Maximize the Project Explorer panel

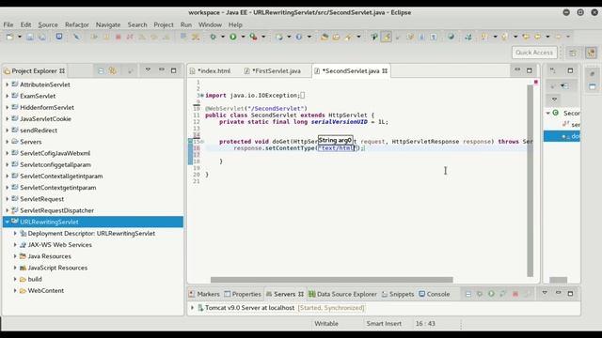[x=173, y=70]
